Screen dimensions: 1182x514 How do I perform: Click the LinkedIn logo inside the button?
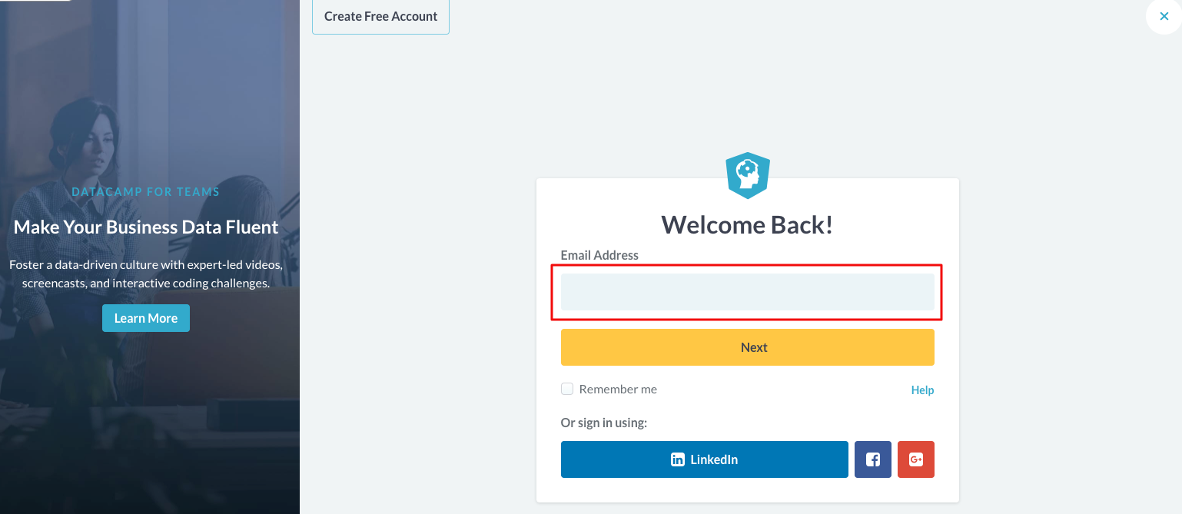(x=677, y=459)
